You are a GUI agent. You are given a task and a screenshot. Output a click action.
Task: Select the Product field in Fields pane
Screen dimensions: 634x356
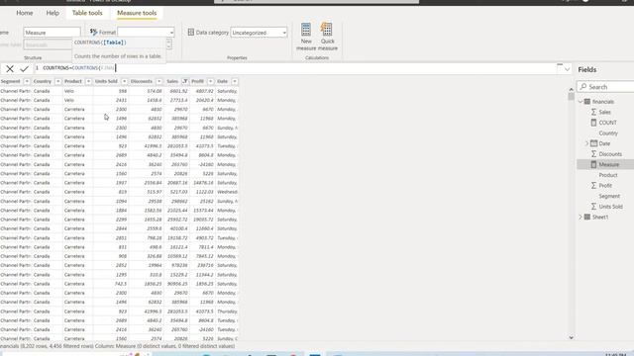(x=608, y=175)
